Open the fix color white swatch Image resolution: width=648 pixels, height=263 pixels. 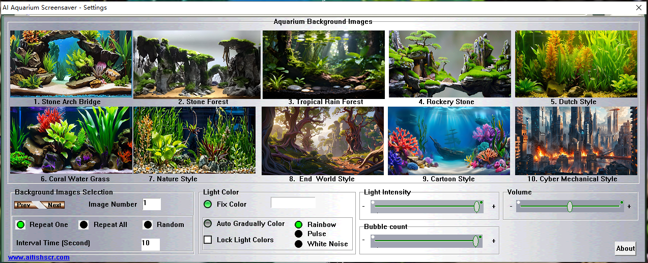point(293,203)
